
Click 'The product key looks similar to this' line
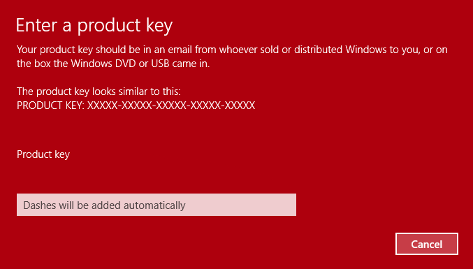[99, 92]
